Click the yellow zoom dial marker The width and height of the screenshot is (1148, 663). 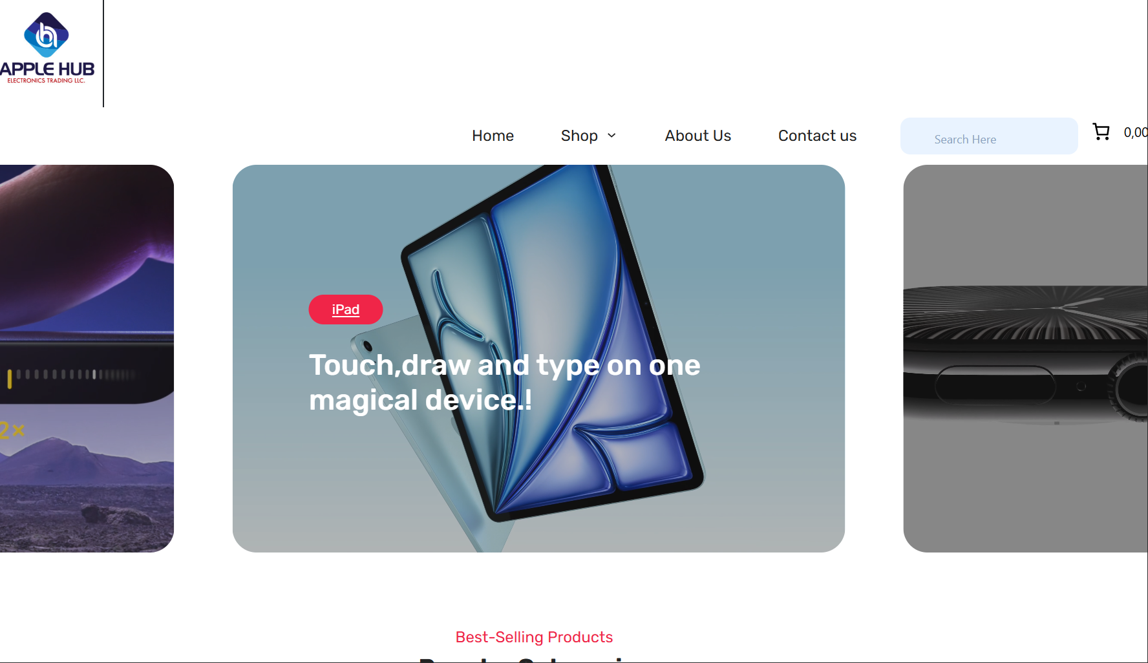[x=10, y=379]
